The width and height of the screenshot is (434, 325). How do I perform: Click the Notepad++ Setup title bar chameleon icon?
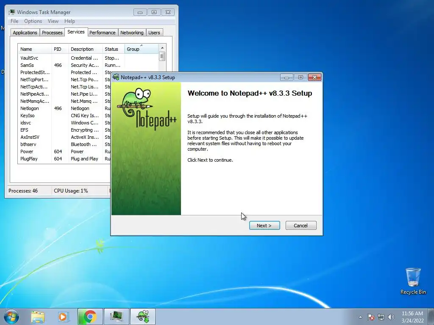click(x=116, y=77)
